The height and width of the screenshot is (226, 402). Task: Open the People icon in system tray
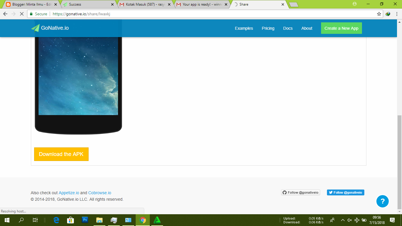point(332,220)
